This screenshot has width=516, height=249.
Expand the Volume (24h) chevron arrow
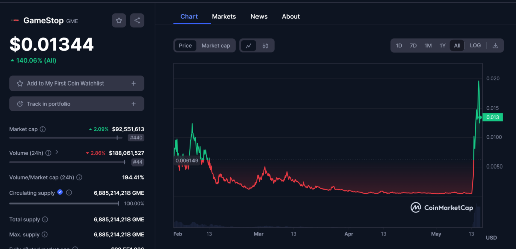(x=57, y=152)
